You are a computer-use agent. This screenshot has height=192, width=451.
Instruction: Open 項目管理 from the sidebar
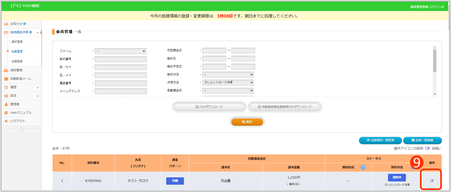click(x=16, y=70)
